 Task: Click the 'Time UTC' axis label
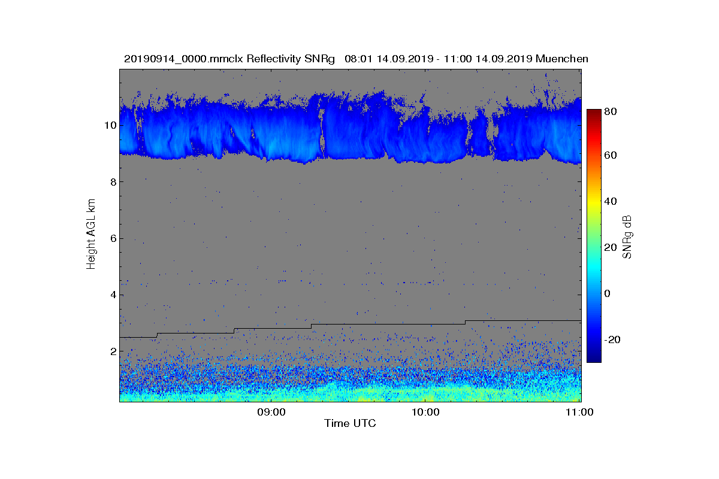tap(350, 423)
